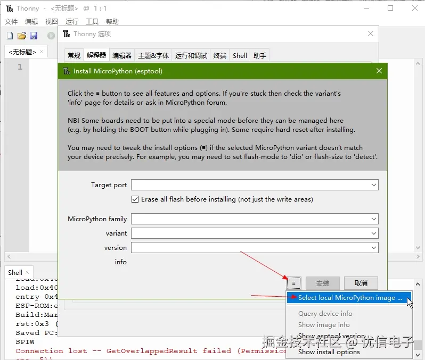Open the Target port dropdown
425x360 pixels.
(373, 185)
